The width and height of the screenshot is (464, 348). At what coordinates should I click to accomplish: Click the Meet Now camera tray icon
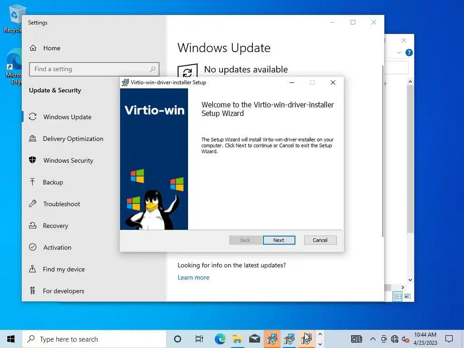(x=384, y=339)
